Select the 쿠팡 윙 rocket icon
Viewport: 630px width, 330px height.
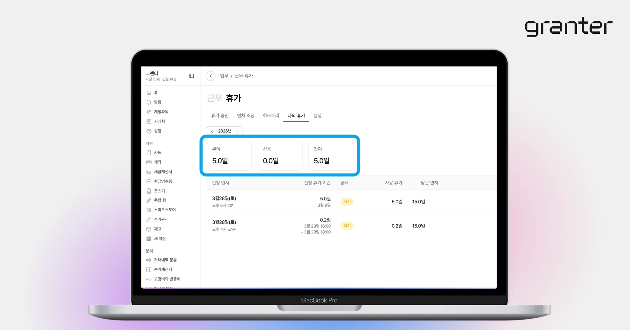click(149, 200)
